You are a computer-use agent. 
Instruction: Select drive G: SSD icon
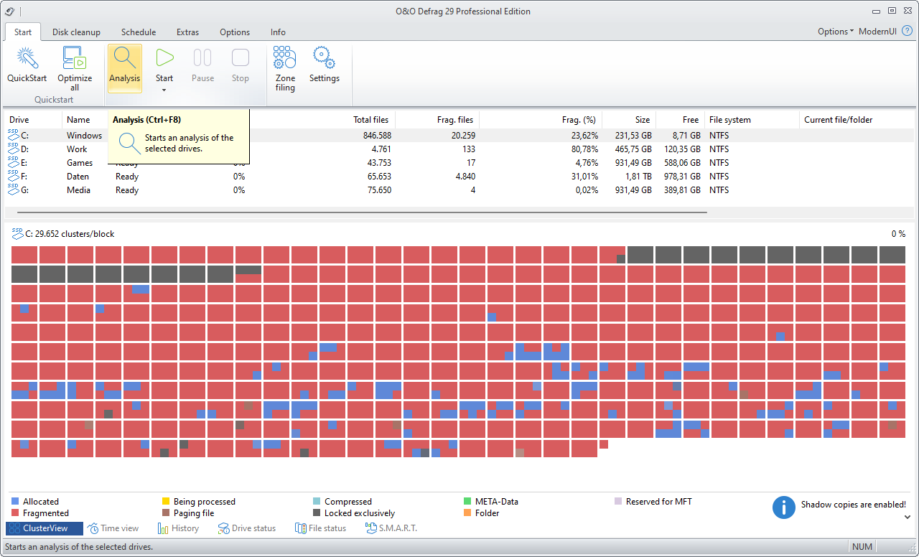(14, 189)
